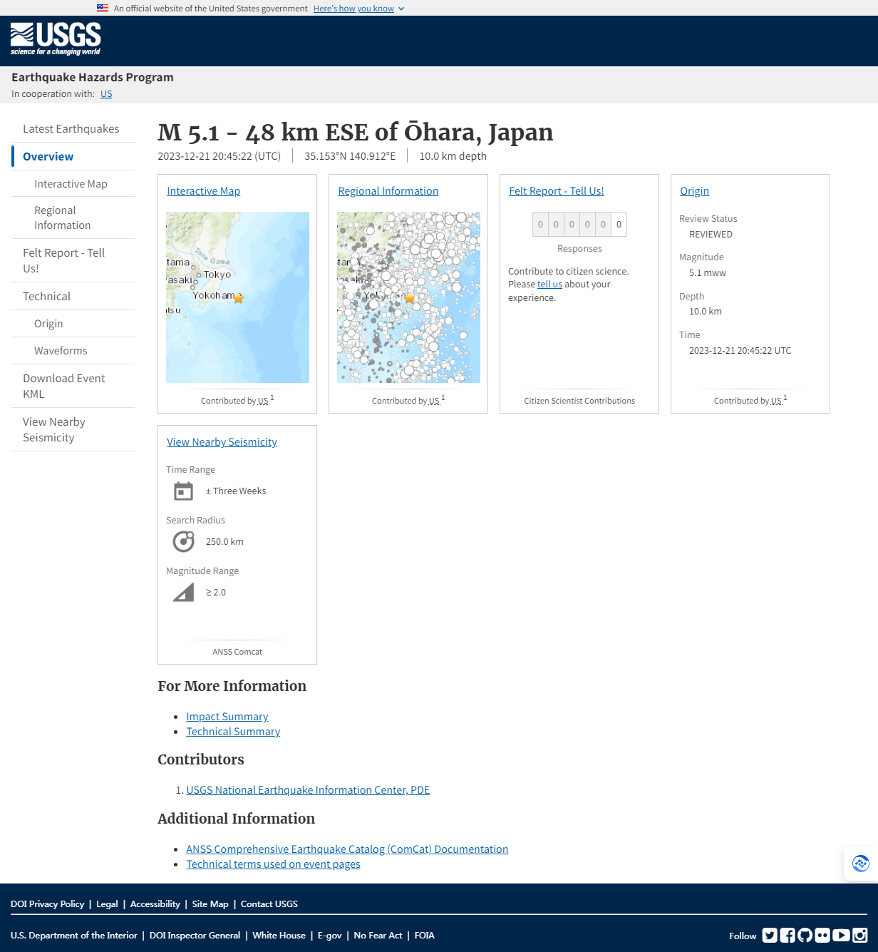
Task: Select Overview in the sidebar
Action: point(48,156)
